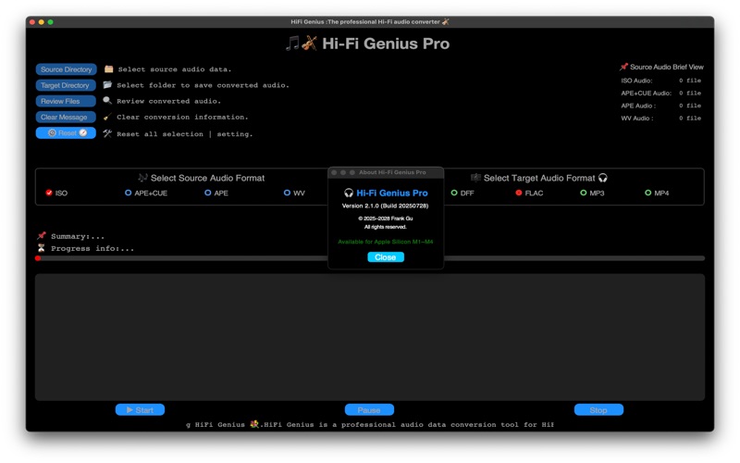Click the violin icon in the window title bar
The width and height of the screenshot is (740, 463).
coord(446,21)
